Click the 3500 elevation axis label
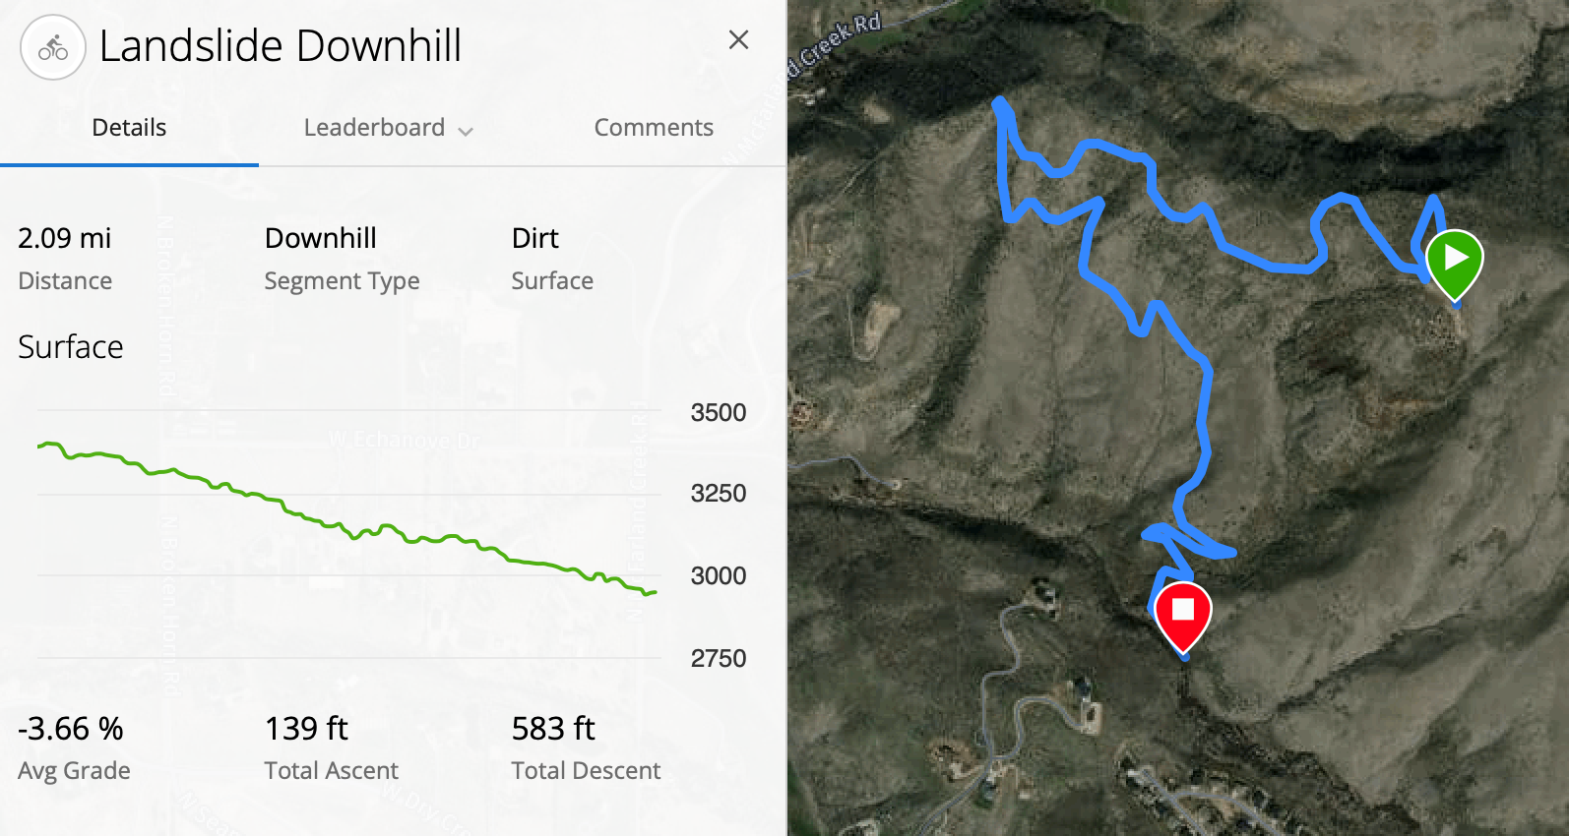1569x836 pixels. (719, 412)
